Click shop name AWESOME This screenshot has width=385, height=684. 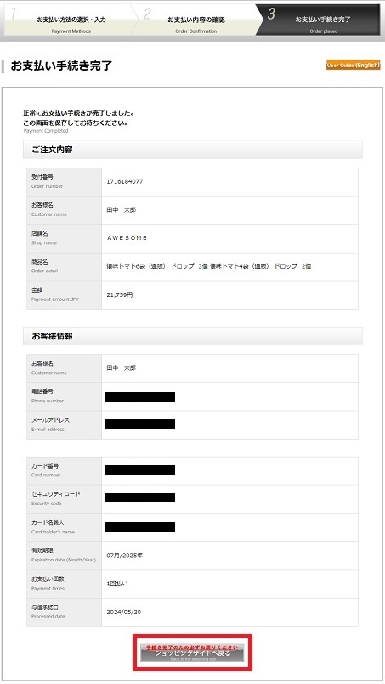pos(127,237)
